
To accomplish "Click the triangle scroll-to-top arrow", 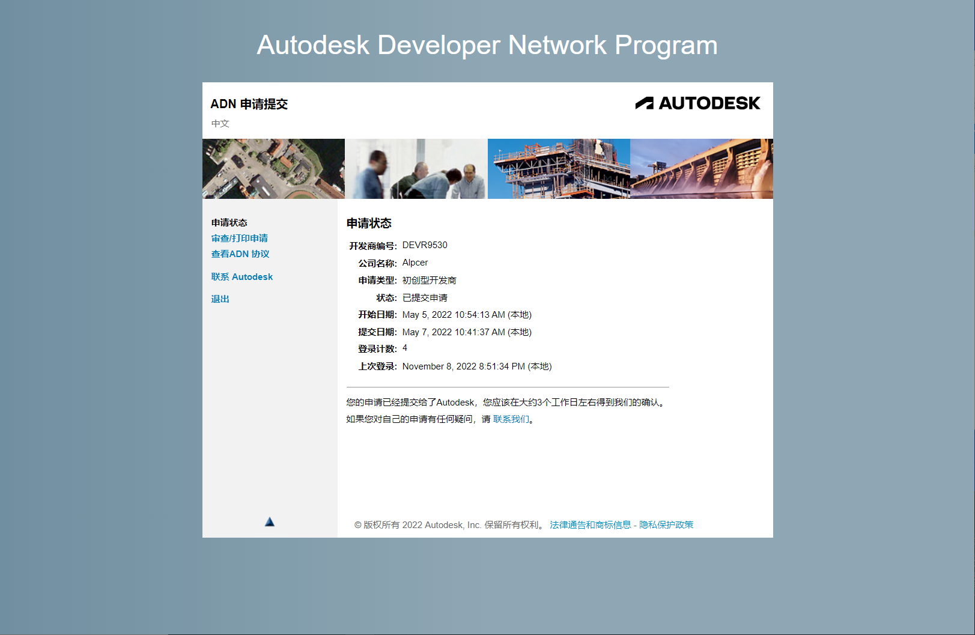I will [270, 521].
